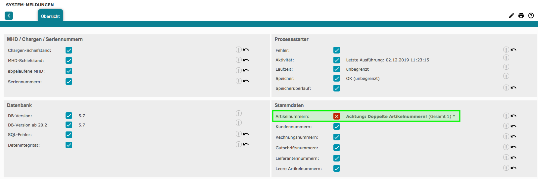
Task: Click reset arrow for SQL-Fehler row
Action: pos(246,134)
